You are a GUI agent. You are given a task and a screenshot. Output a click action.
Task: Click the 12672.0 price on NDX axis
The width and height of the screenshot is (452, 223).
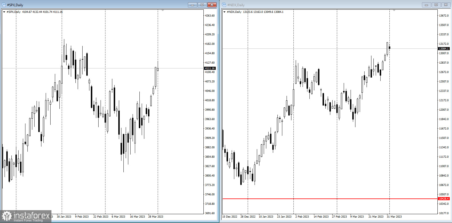(444, 72)
